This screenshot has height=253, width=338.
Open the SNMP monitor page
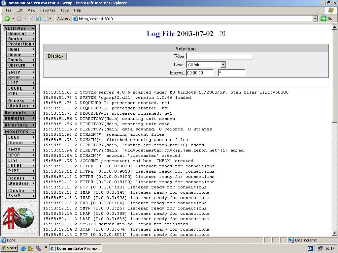[x=21, y=196]
